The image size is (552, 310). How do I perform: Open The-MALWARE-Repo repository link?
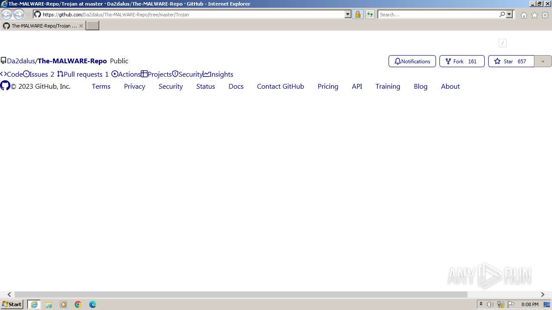[x=72, y=61]
